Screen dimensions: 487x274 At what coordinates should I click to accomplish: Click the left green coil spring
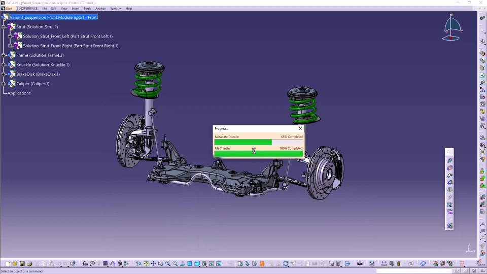pyautogui.click(x=149, y=85)
